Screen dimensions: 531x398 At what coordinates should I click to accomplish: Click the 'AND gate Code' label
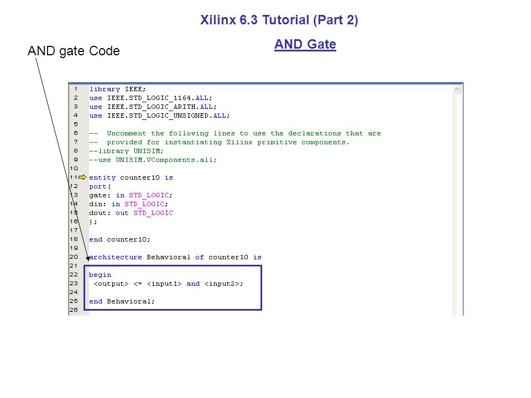point(74,51)
